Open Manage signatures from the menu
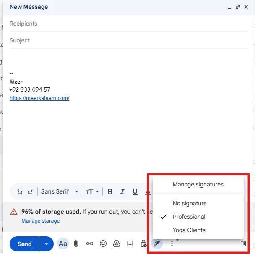 pos(198,184)
